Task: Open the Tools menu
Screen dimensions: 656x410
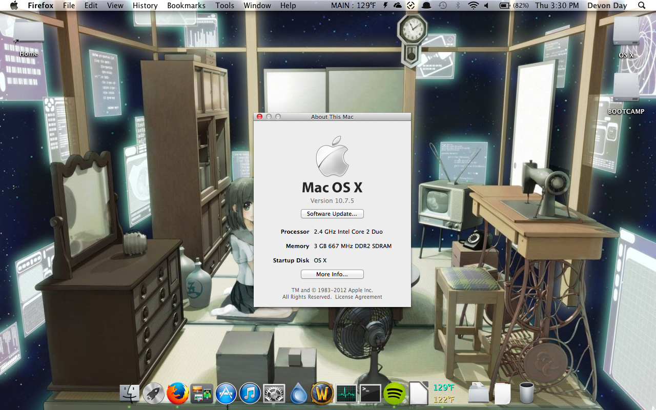Action: (x=224, y=6)
